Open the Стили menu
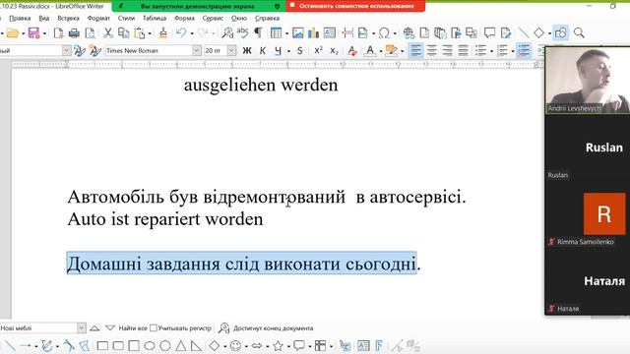This screenshot has width=630, height=354. [x=126, y=18]
